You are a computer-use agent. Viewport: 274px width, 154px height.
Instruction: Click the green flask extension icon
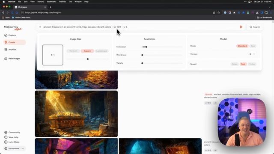pos(248,12)
